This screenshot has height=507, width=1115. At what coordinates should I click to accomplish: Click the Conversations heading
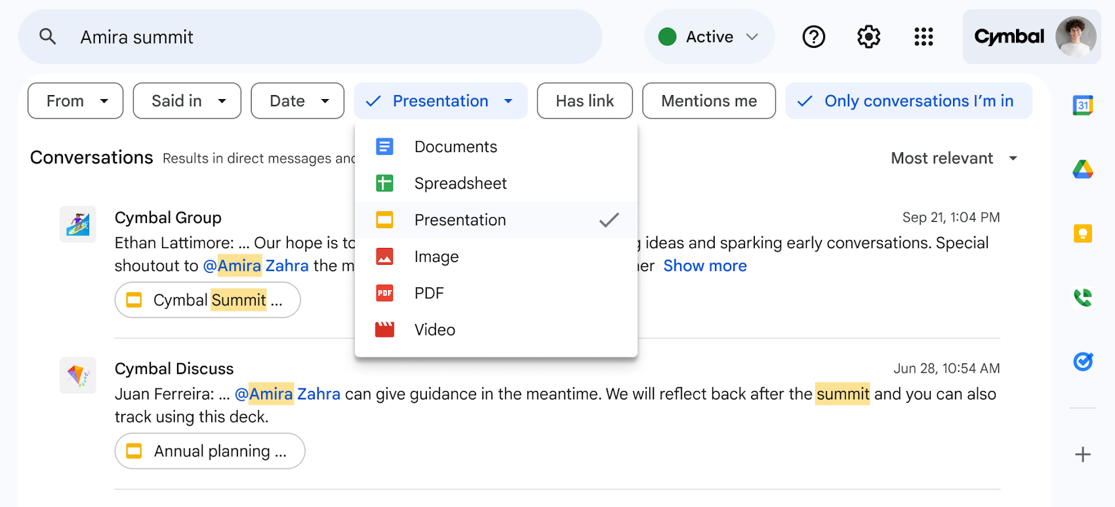(x=91, y=157)
